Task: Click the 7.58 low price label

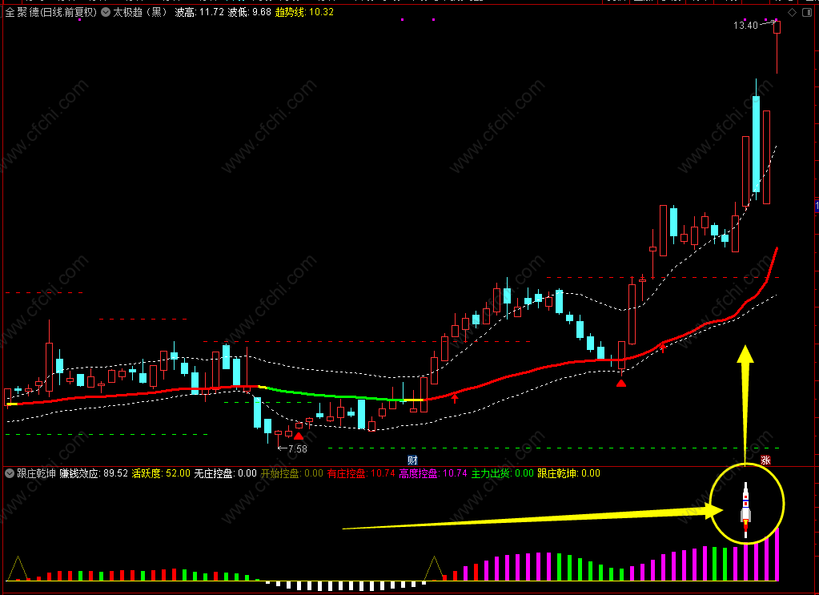Action: point(297,448)
